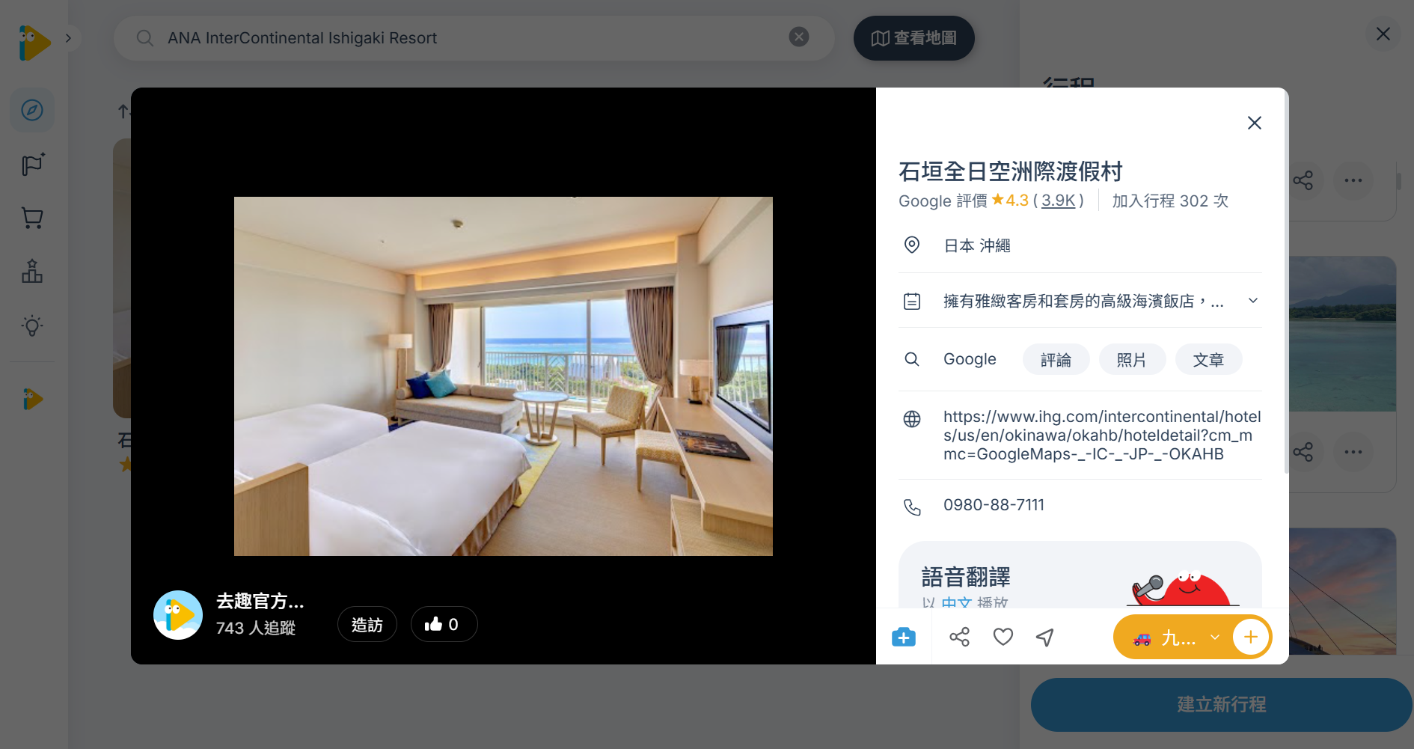Focus the ANA InterContinental search input
This screenshot has width=1414, height=749.
click(x=474, y=38)
